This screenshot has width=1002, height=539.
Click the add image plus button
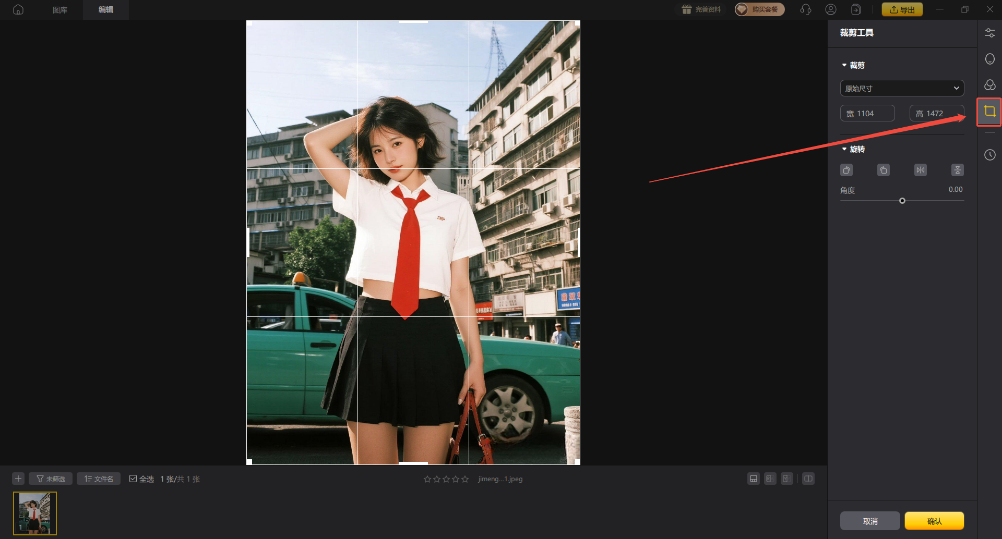click(x=18, y=479)
